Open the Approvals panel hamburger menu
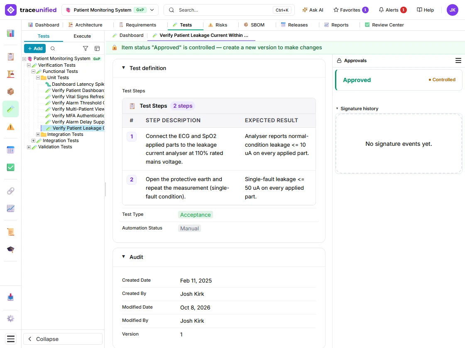 458,60
